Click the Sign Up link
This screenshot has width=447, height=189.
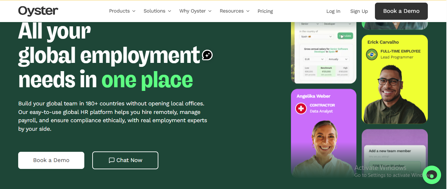359,11
